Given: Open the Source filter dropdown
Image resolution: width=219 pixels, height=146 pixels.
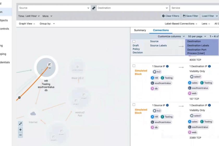Looking at the screenshot, I should coord(54,8).
